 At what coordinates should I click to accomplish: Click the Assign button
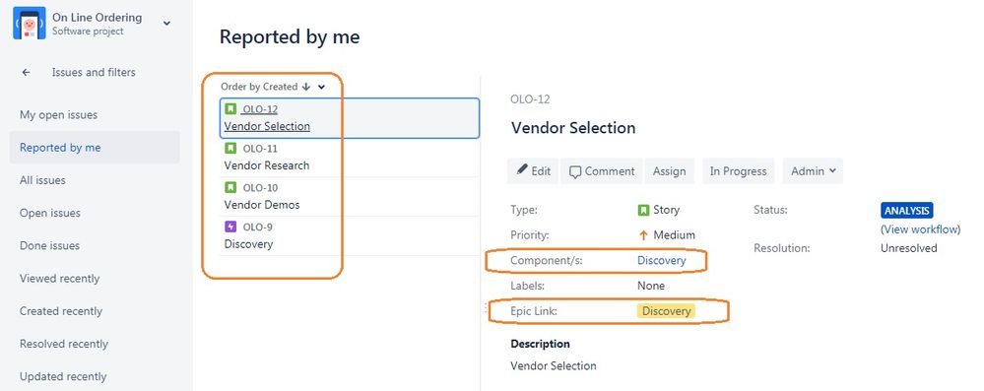669,170
